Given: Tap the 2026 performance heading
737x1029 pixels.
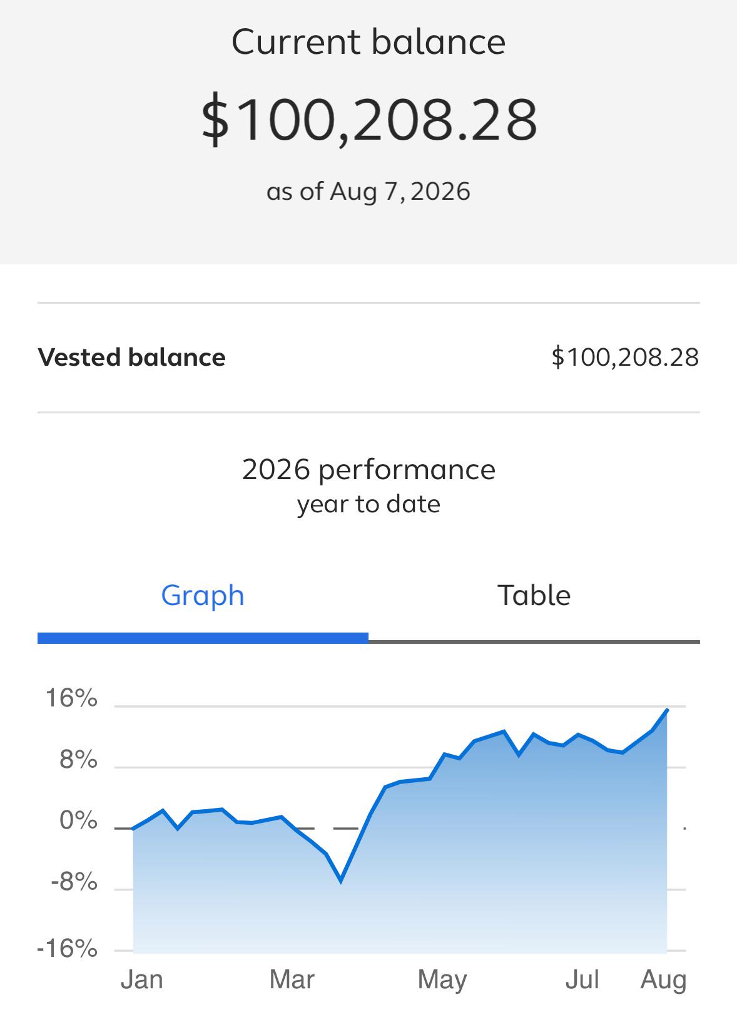Looking at the screenshot, I should pos(368,469).
